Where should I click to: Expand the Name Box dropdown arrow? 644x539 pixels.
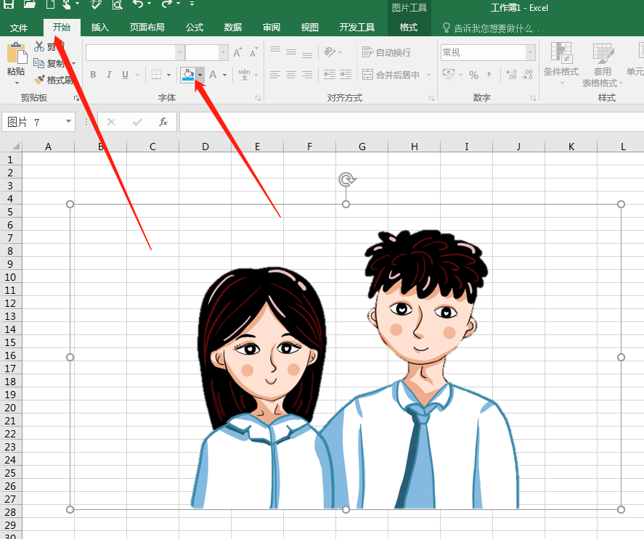pyautogui.click(x=68, y=122)
